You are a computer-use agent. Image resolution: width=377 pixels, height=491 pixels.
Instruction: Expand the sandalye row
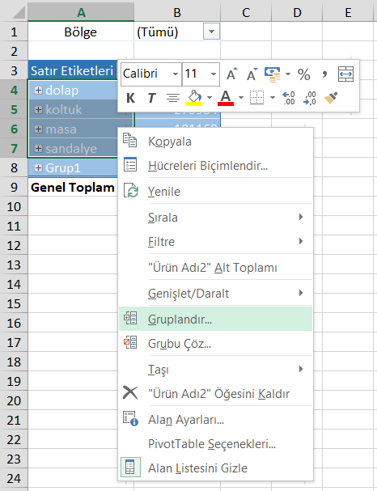38,148
